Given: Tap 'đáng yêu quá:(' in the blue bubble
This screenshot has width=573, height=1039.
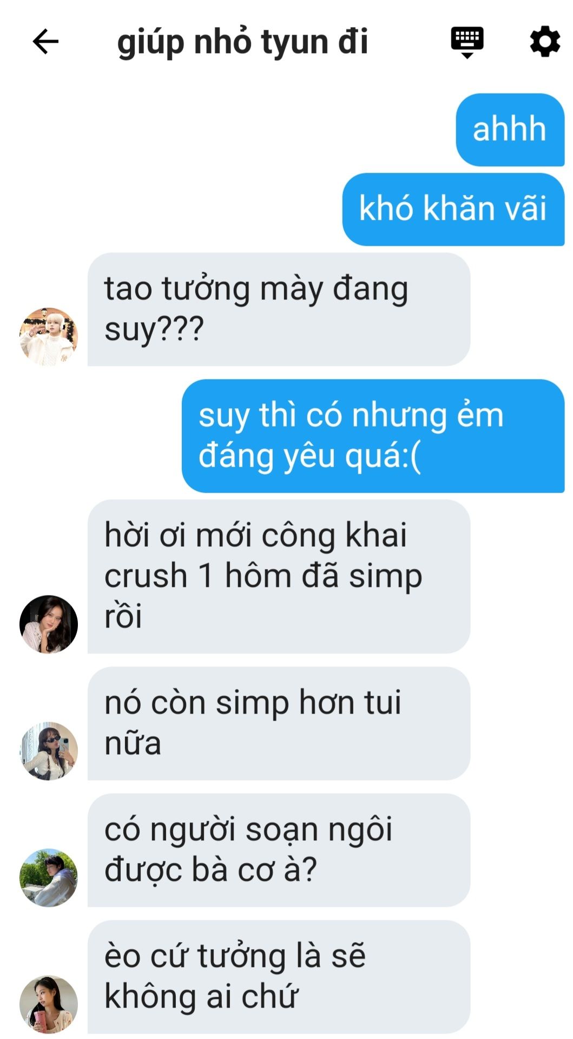Looking at the screenshot, I should pos(309,456).
